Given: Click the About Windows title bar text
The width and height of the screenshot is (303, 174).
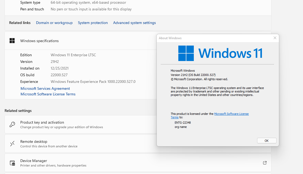Looking at the screenshot, I should 170,38.
